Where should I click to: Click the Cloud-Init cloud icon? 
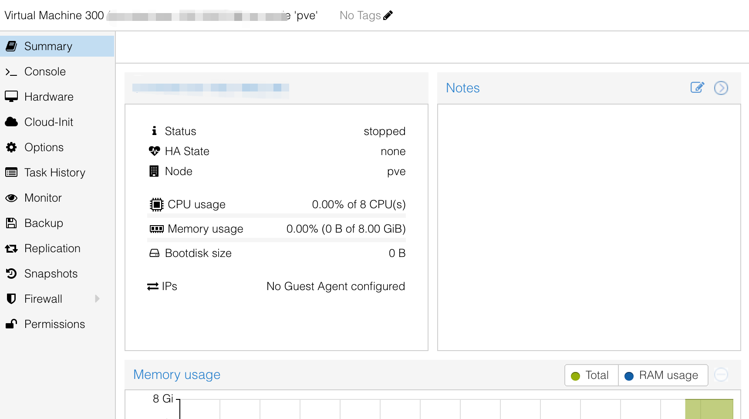[11, 122]
